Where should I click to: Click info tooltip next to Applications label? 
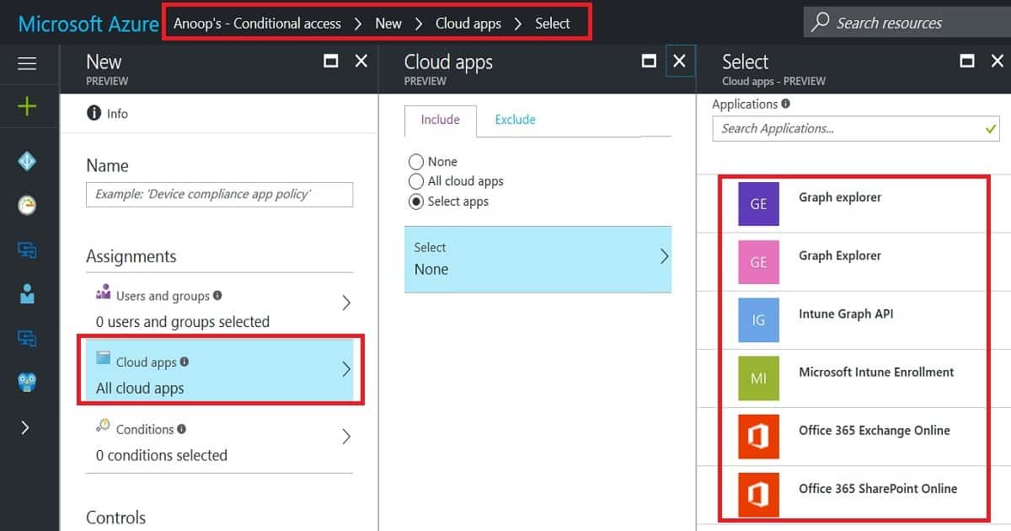[785, 104]
